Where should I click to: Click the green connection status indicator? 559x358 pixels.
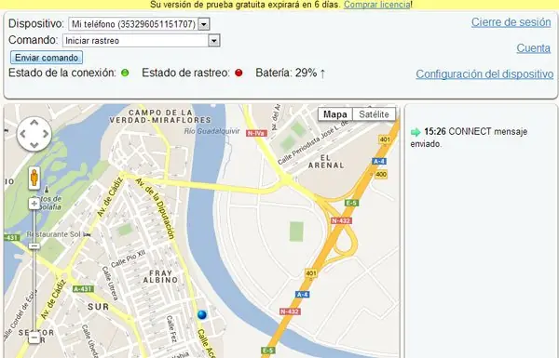tap(125, 73)
